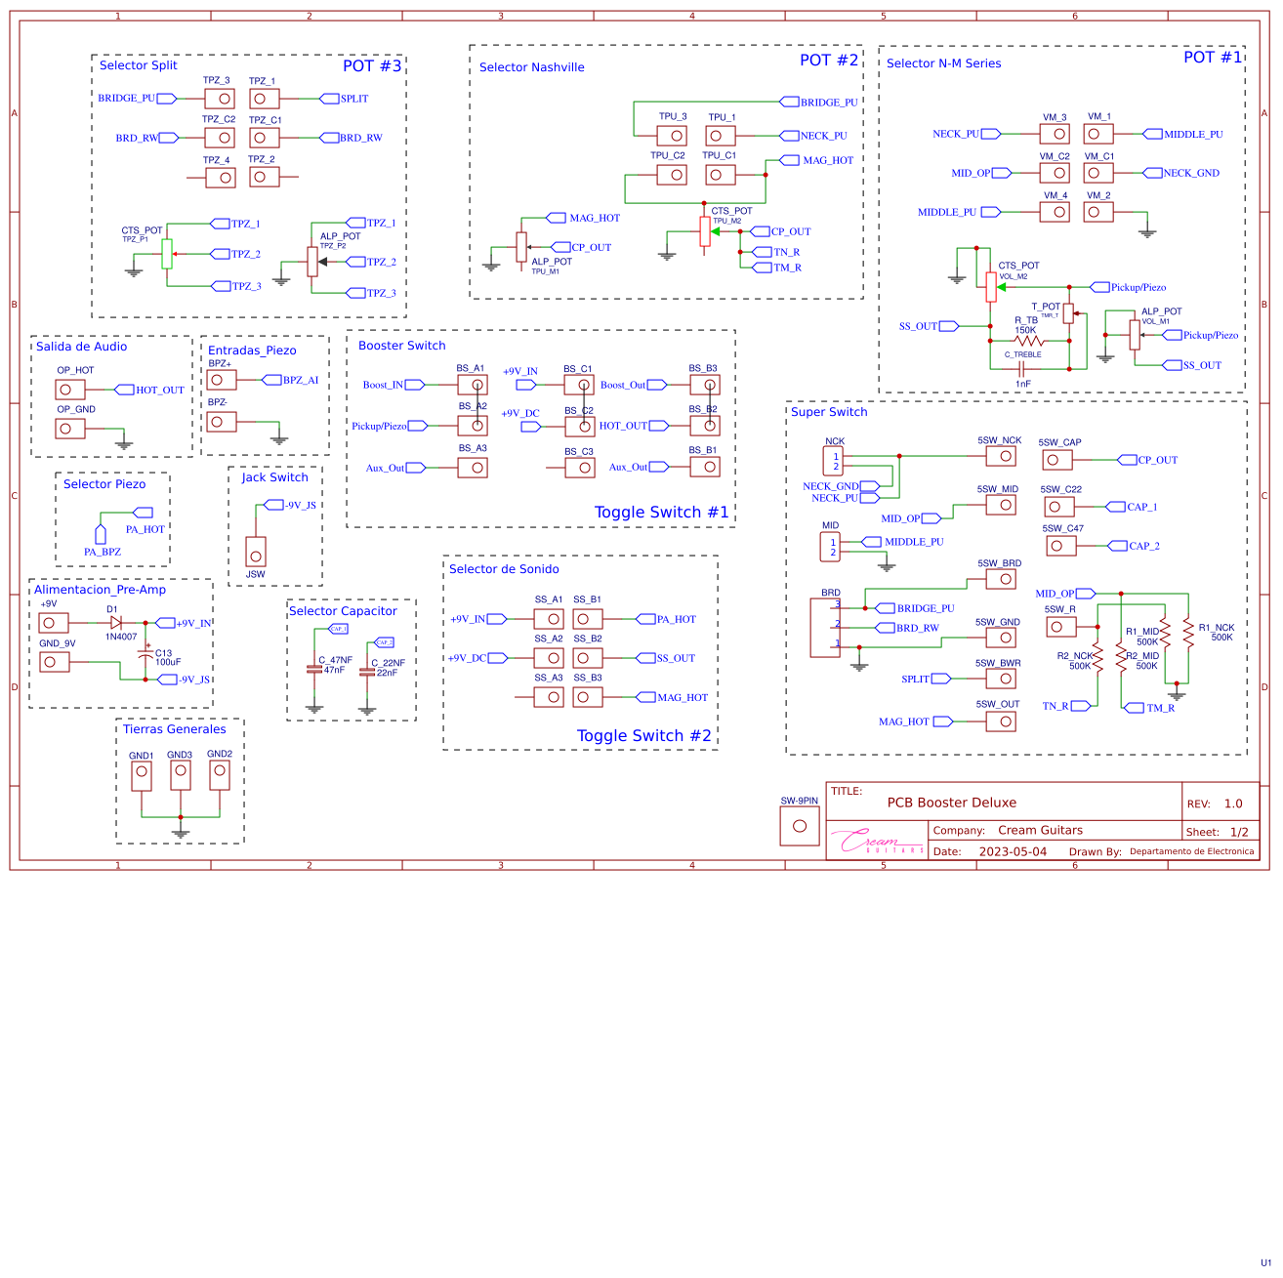Select the JSW pad in Jack Switch
Viewport: 1283px width, 1278px height.
pyautogui.click(x=256, y=555)
